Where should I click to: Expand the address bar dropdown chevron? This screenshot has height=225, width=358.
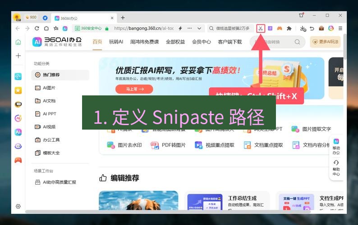199,28
